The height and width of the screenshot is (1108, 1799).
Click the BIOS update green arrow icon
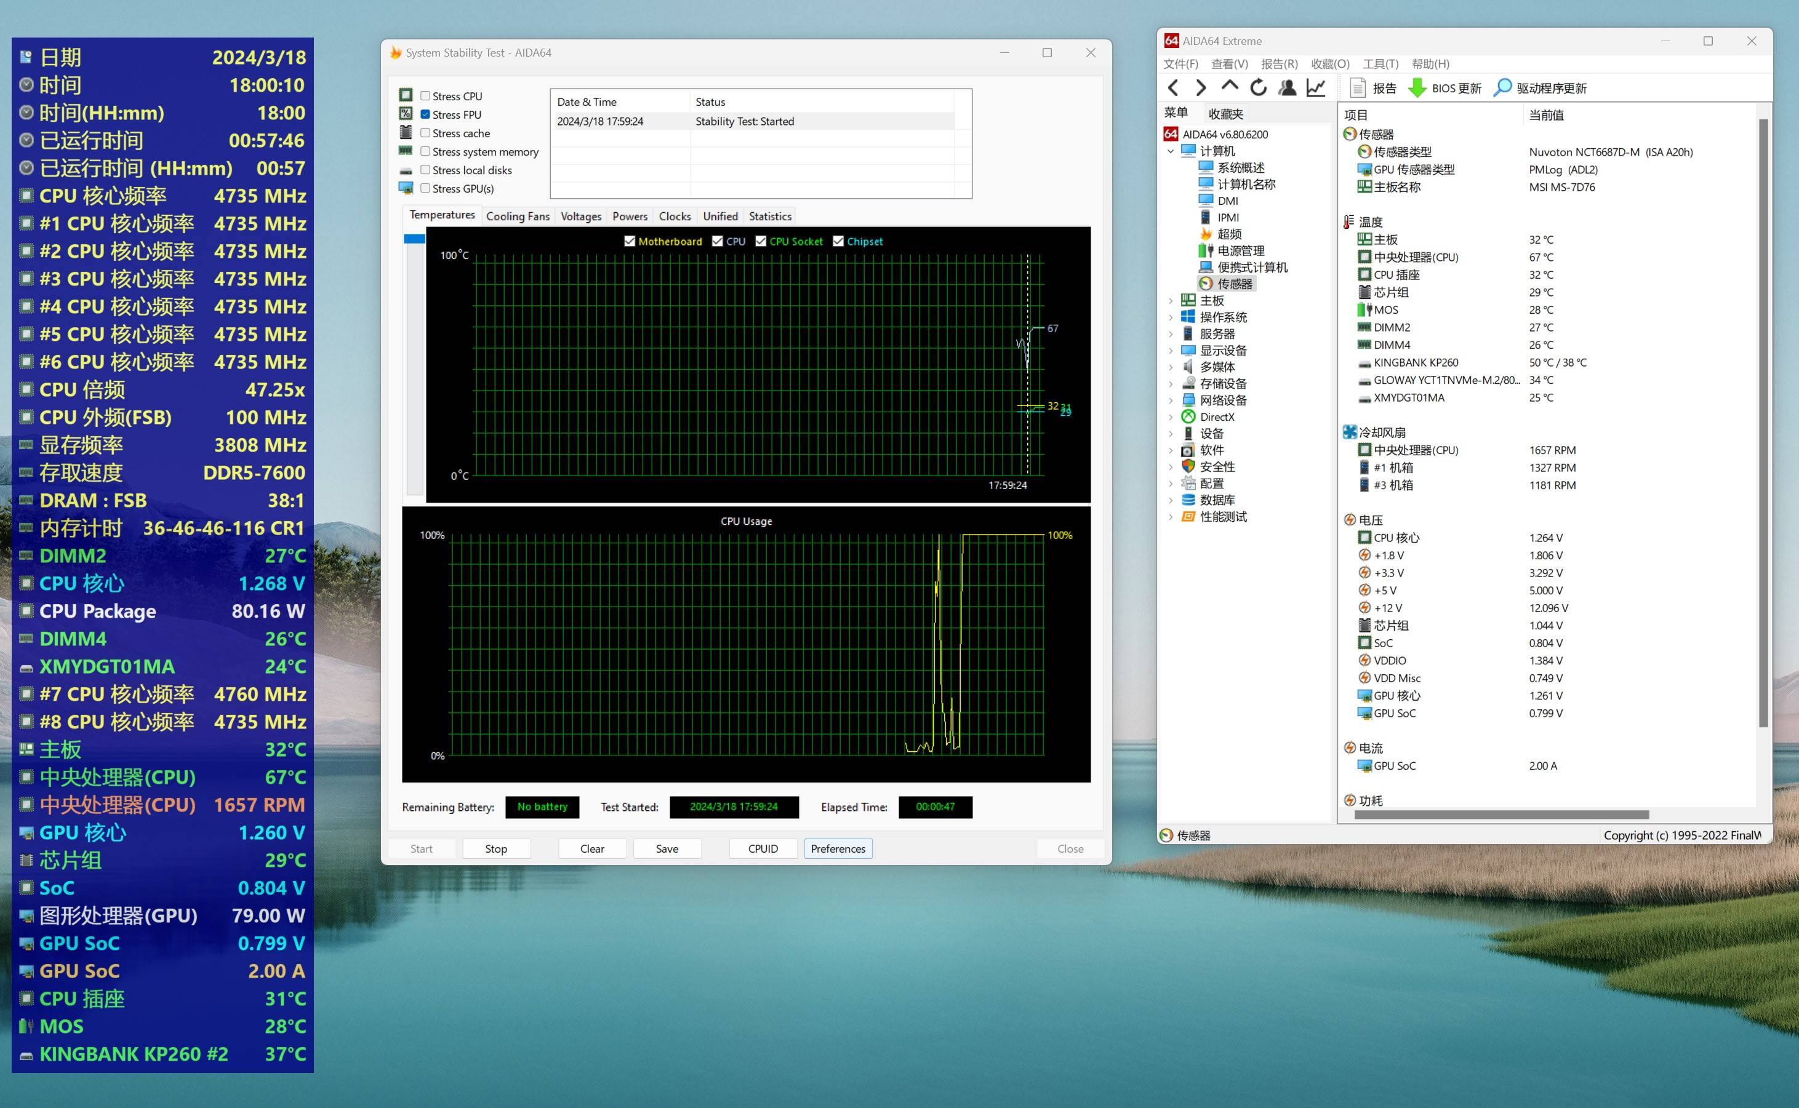[1417, 88]
